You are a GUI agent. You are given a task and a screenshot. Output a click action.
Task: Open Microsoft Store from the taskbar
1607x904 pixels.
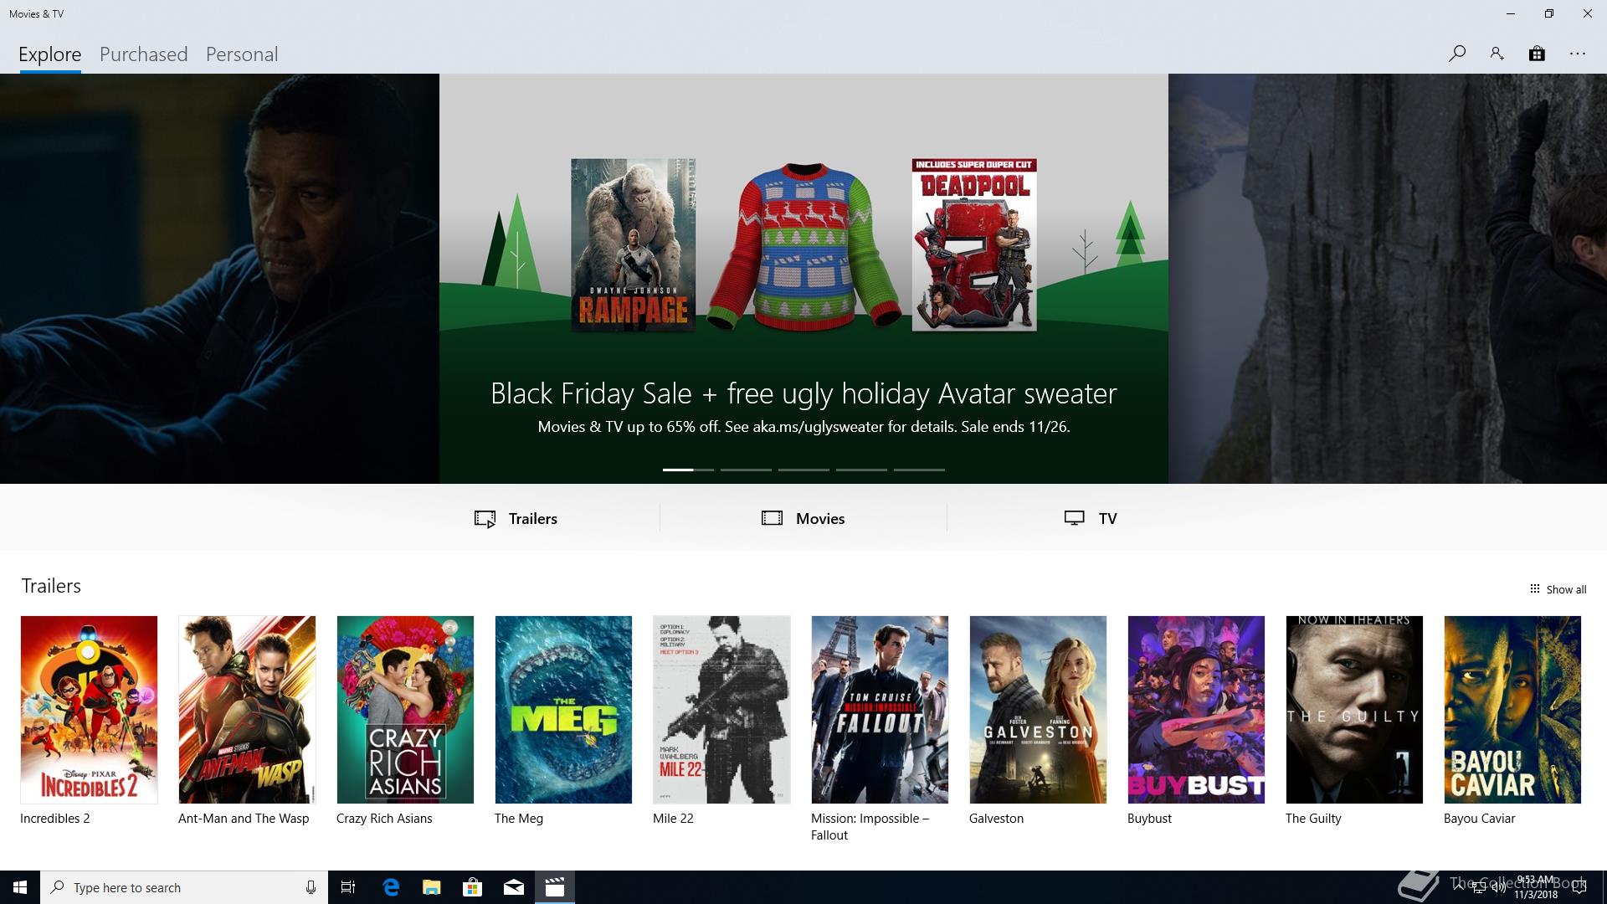coord(472,887)
